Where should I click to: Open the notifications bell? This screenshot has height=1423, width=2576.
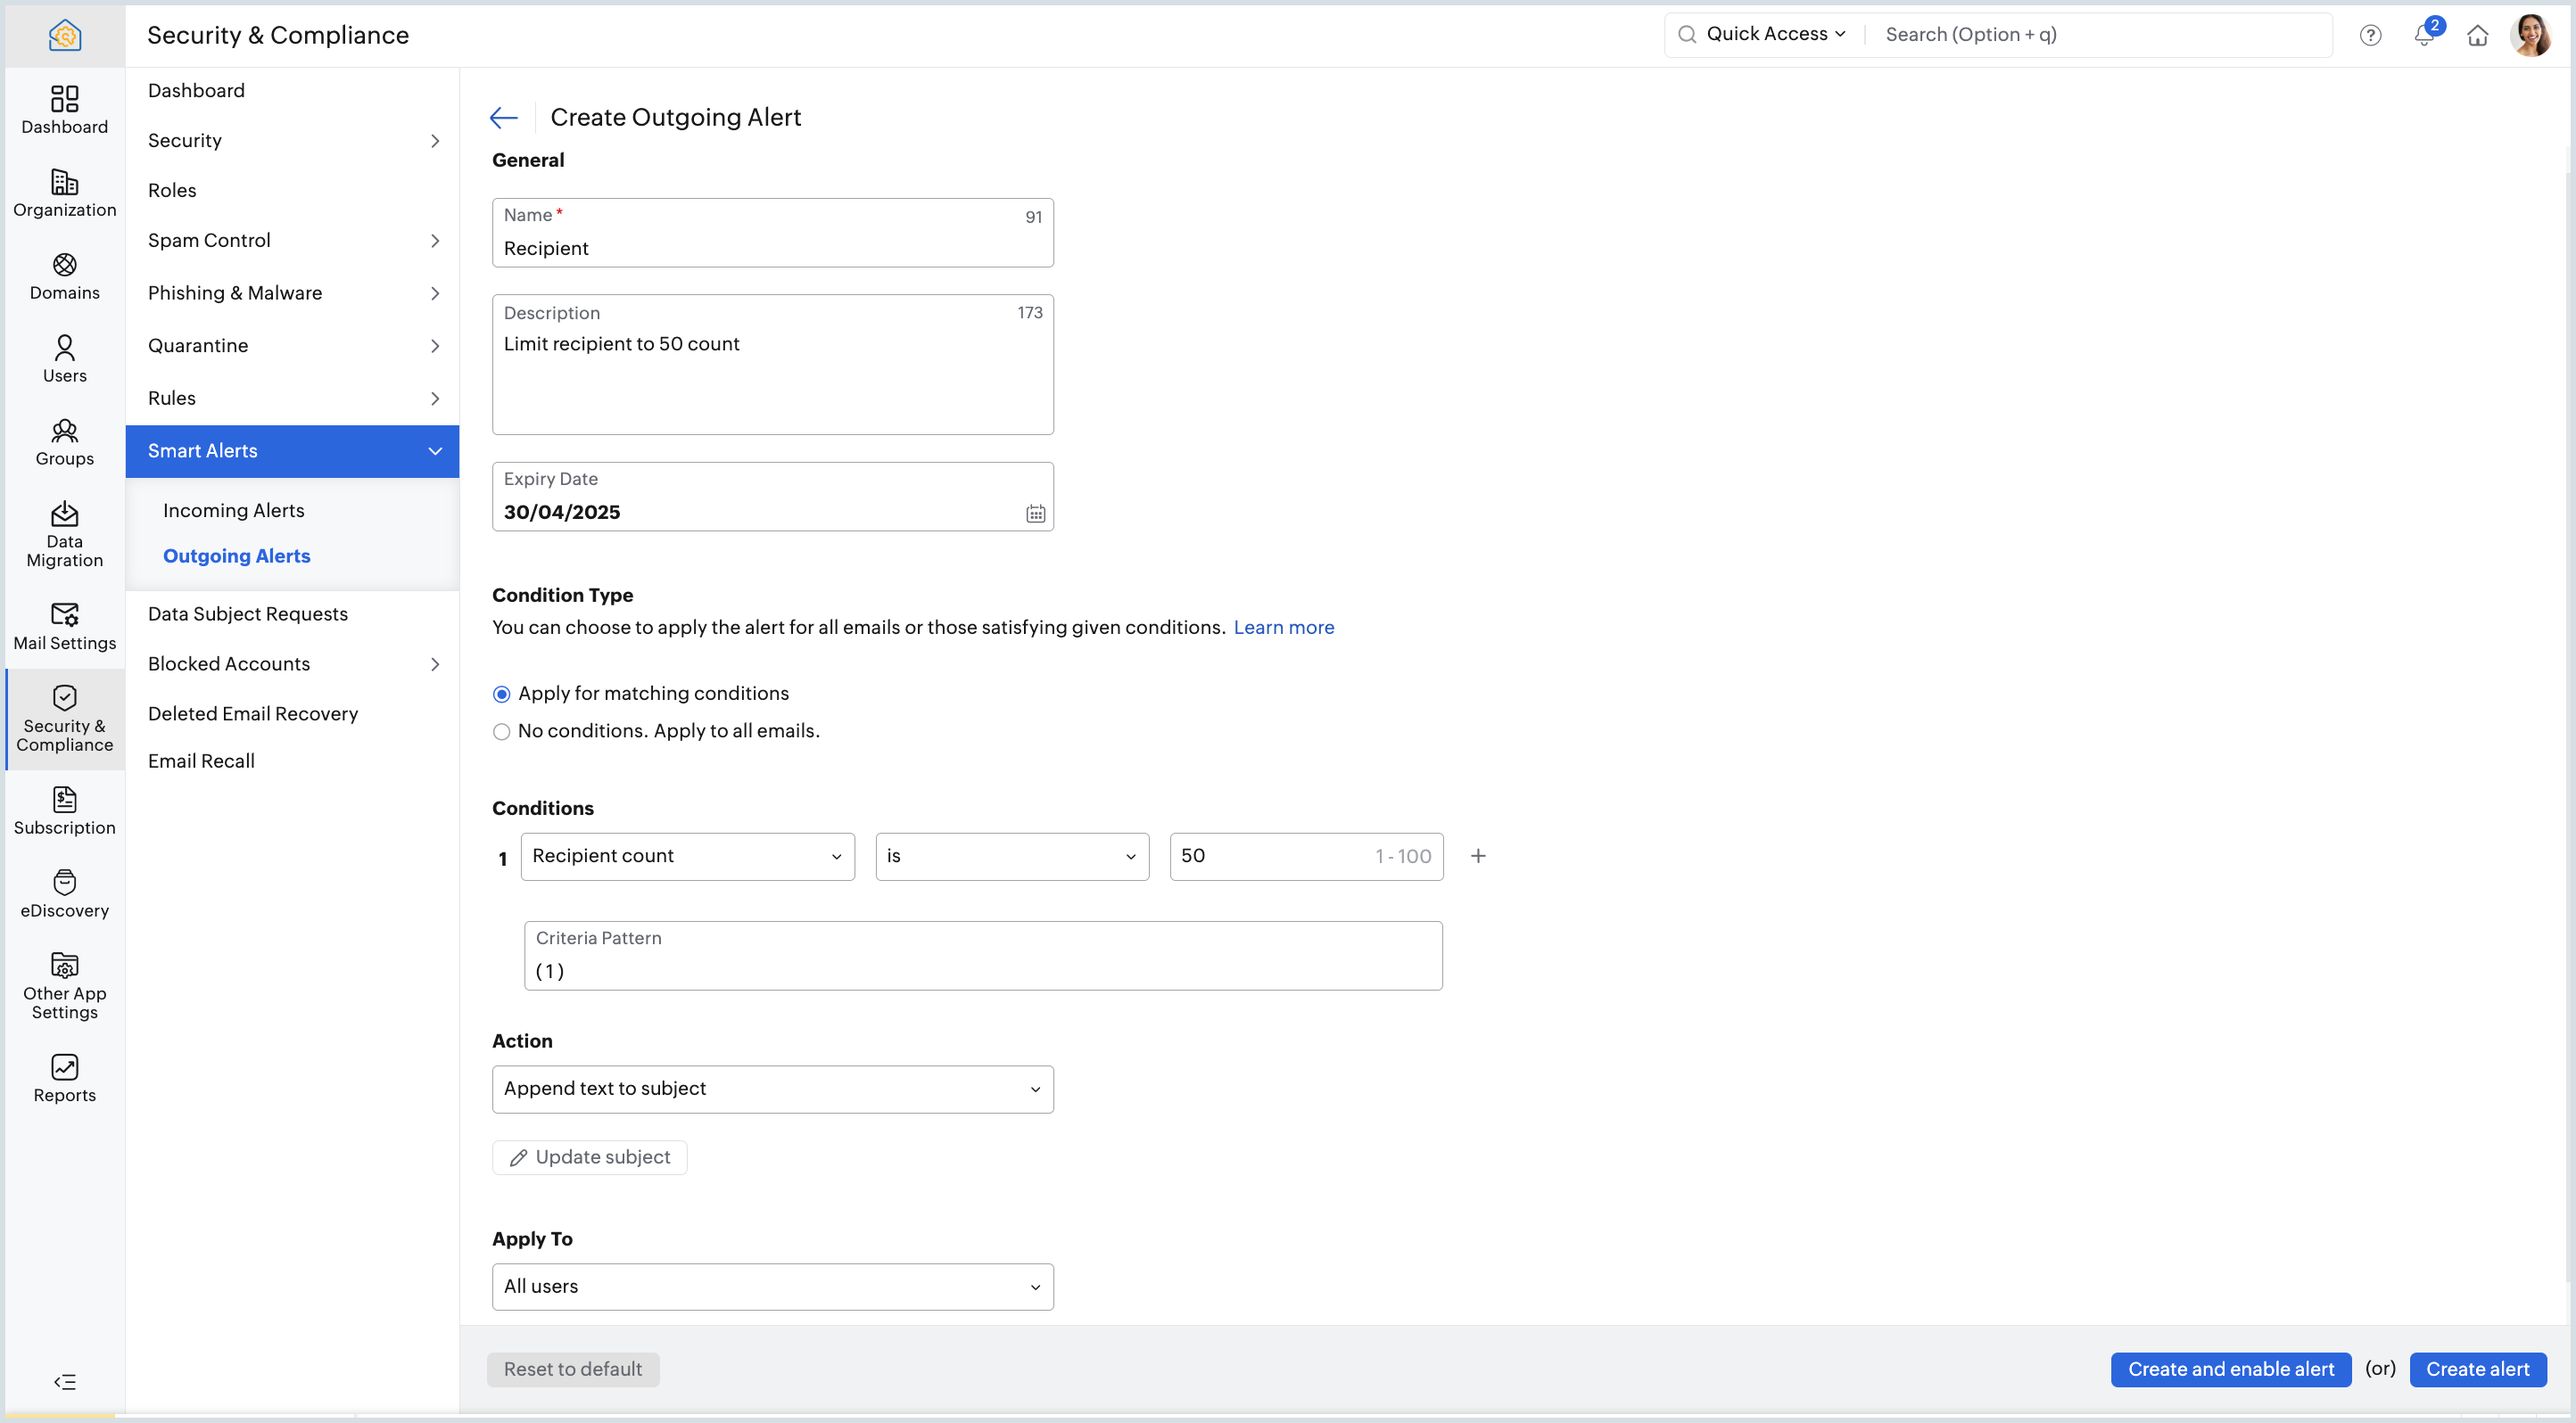(x=2424, y=35)
